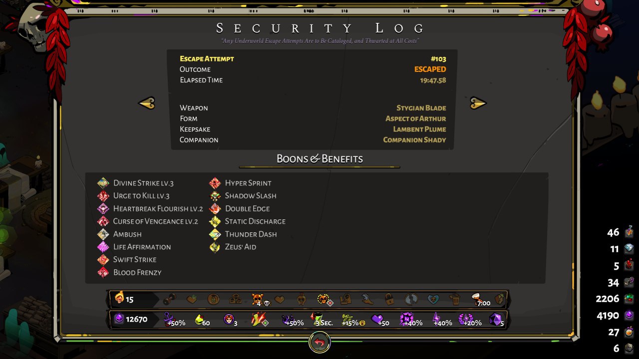Go to the previous escape attempt
Image resolution: width=639 pixels, height=359 pixels.
147,103
